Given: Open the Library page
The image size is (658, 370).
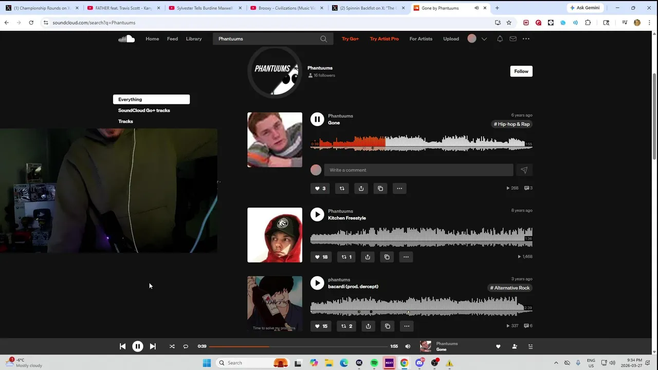Looking at the screenshot, I should click(x=194, y=39).
